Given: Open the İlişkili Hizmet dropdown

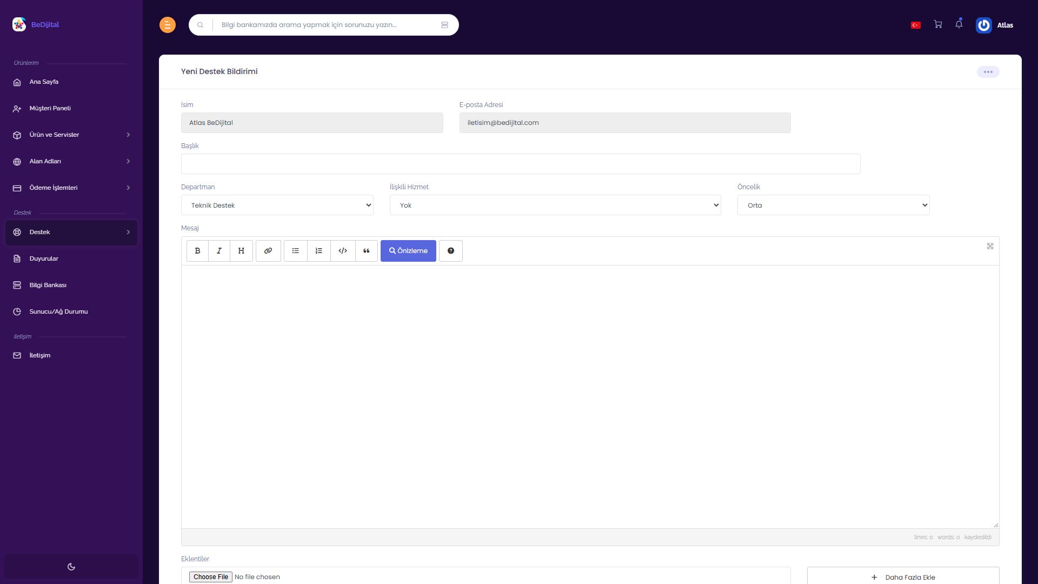Looking at the screenshot, I should pos(555,205).
